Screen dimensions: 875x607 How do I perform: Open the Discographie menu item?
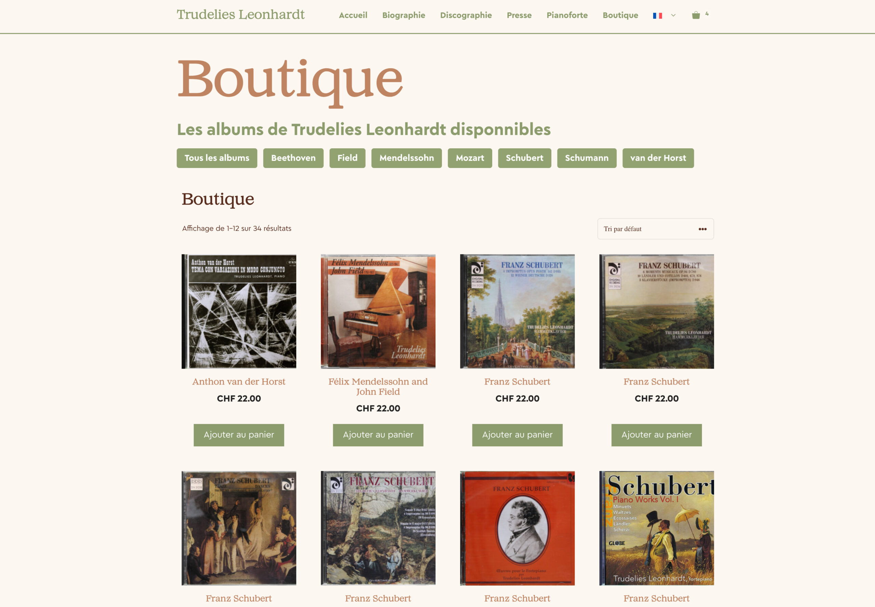pyautogui.click(x=466, y=15)
